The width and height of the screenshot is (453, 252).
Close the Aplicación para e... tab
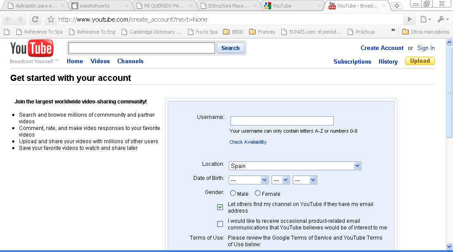point(62,6)
